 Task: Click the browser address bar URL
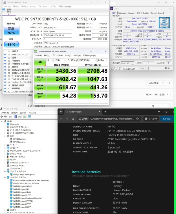point(110,119)
